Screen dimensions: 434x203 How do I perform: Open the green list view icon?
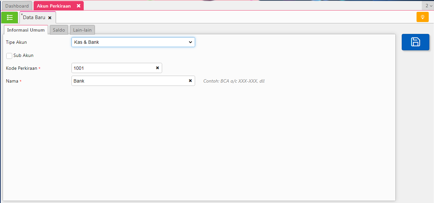pos(10,17)
